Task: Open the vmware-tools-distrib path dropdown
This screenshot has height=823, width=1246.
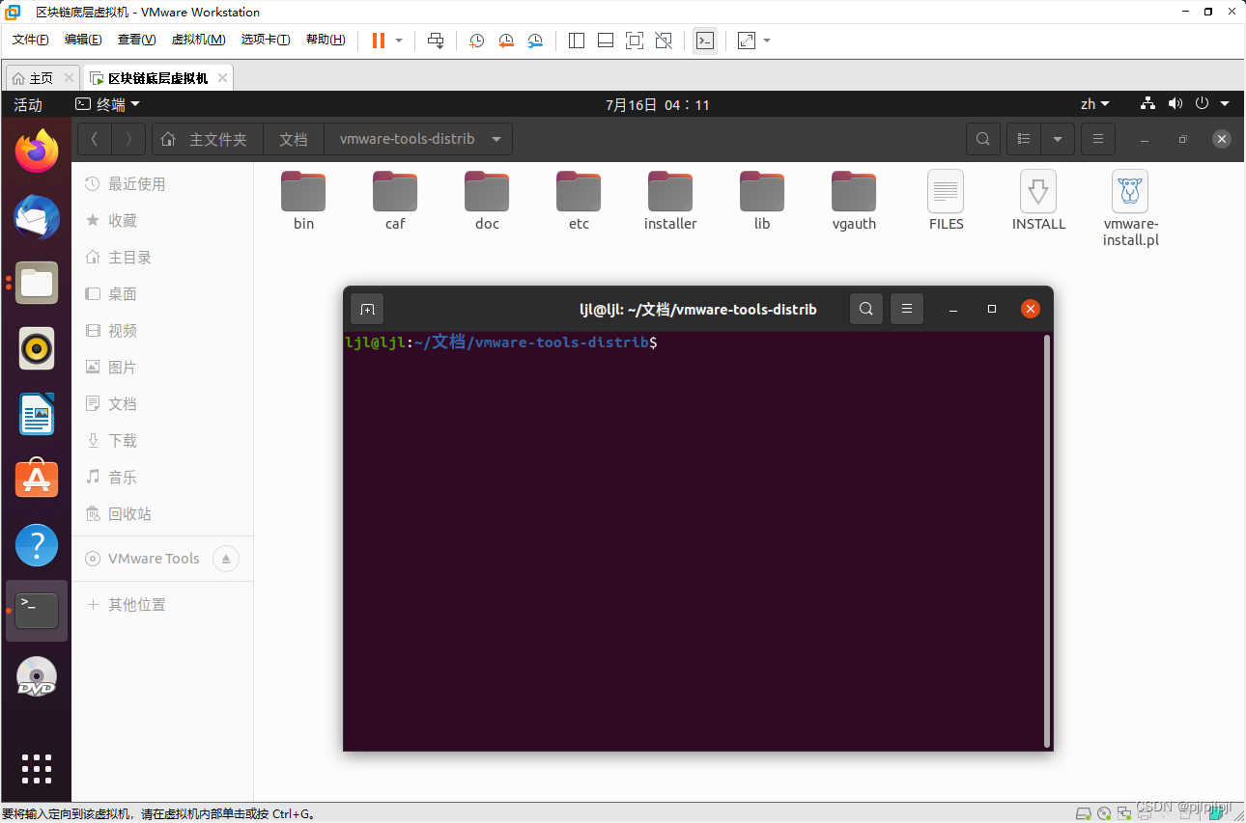Action: pos(496,139)
